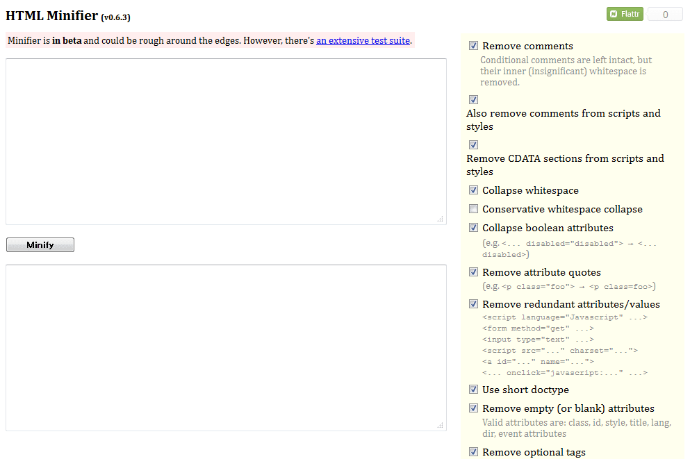Click the Flattr logo icon
Image resolution: width=690 pixels, height=459 pixels.
click(614, 14)
